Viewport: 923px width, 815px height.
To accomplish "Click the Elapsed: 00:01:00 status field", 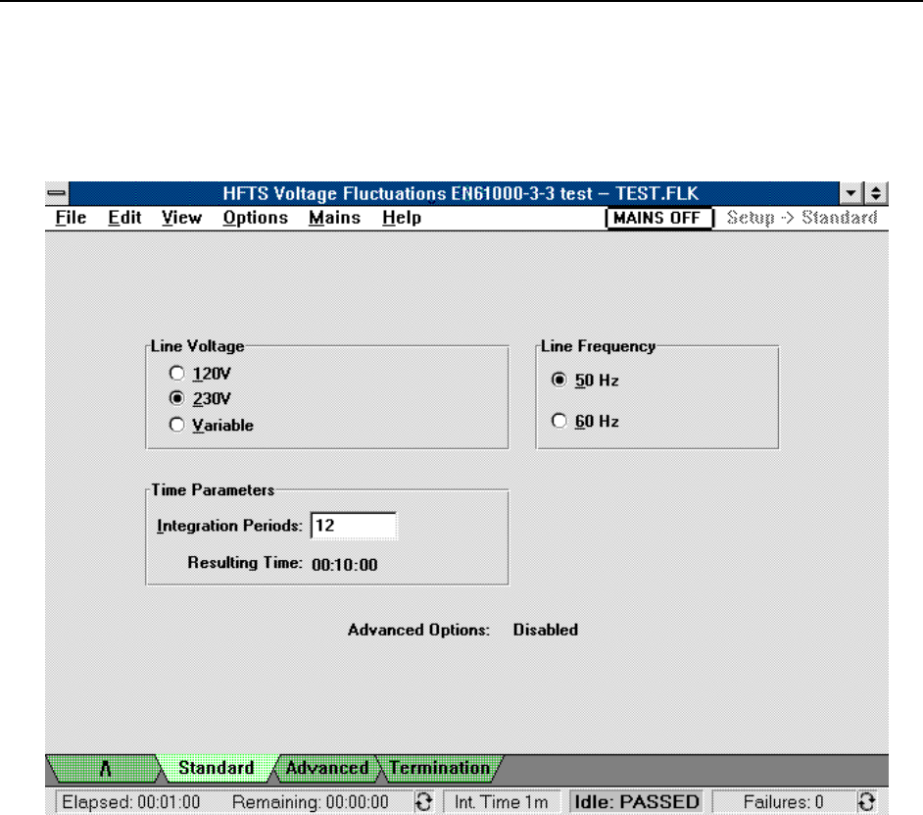I will (x=130, y=802).
